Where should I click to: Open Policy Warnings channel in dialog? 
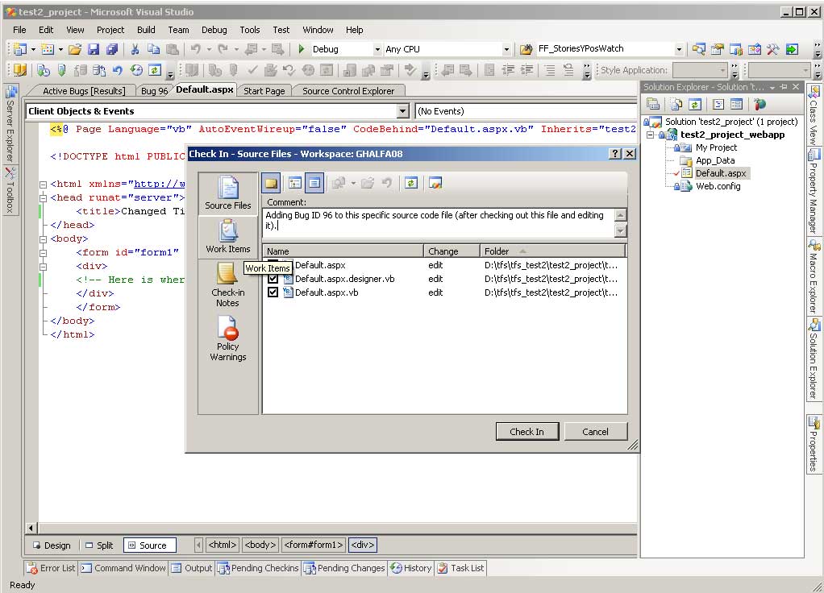(227, 338)
